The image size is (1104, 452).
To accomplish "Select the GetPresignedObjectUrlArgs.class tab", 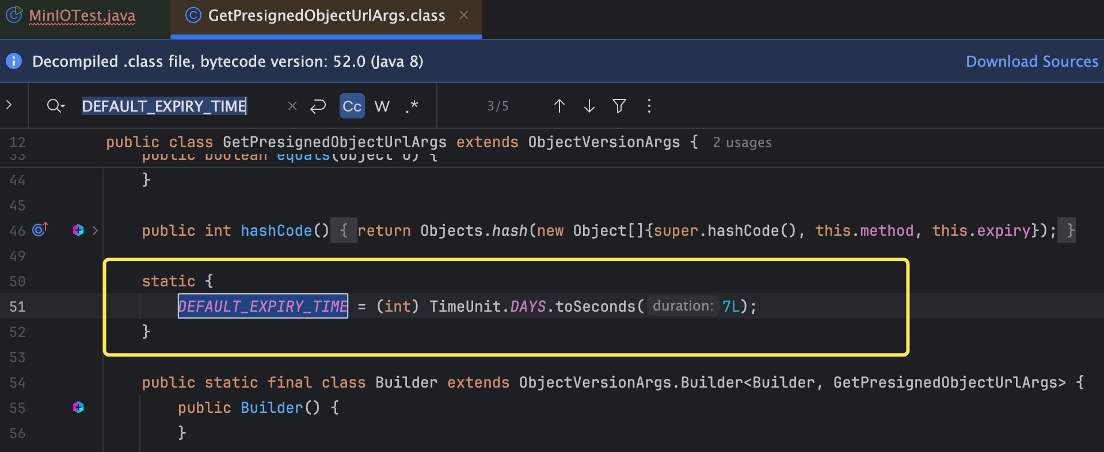I will [x=326, y=16].
